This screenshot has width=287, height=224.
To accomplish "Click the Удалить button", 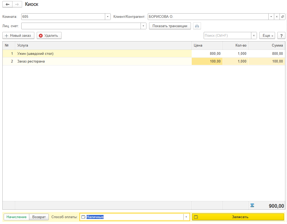I will 49,35.
